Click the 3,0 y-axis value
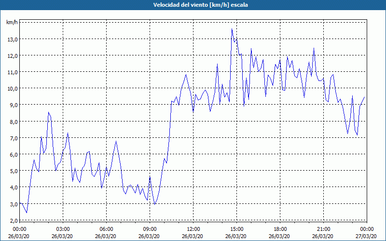This screenshot has width=386, height=241. tap(14, 204)
